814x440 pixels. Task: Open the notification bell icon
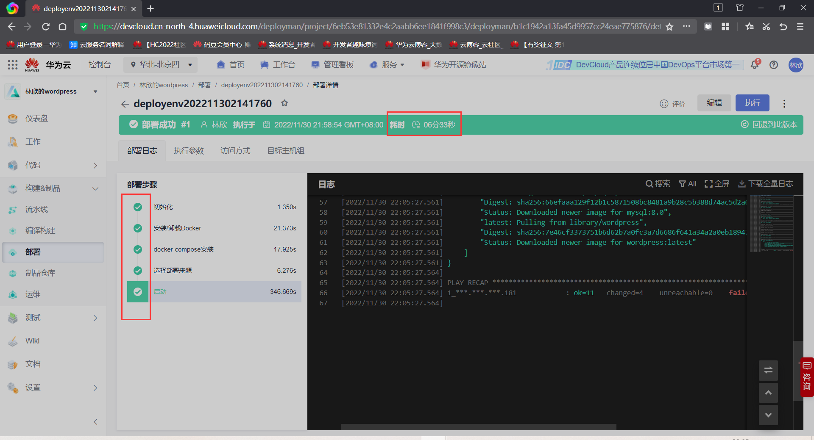pyautogui.click(x=755, y=65)
